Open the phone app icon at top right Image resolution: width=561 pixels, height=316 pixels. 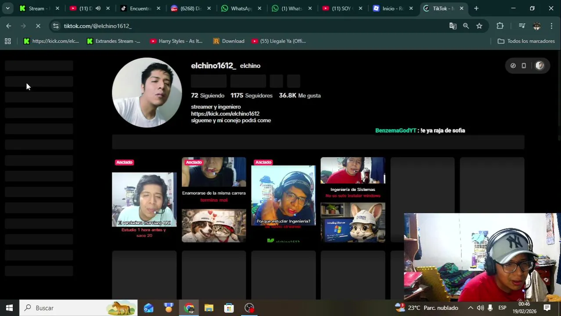coord(524,66)
